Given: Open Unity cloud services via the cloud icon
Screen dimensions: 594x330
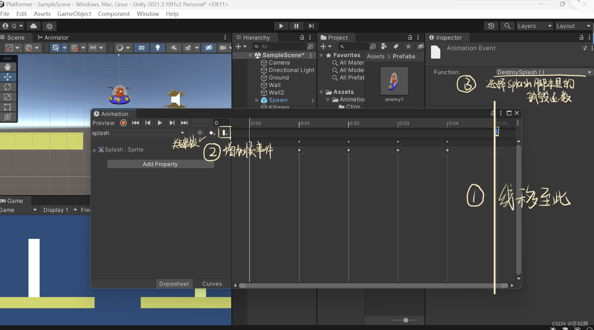Looking at the screenshot, I should (33, 26).
